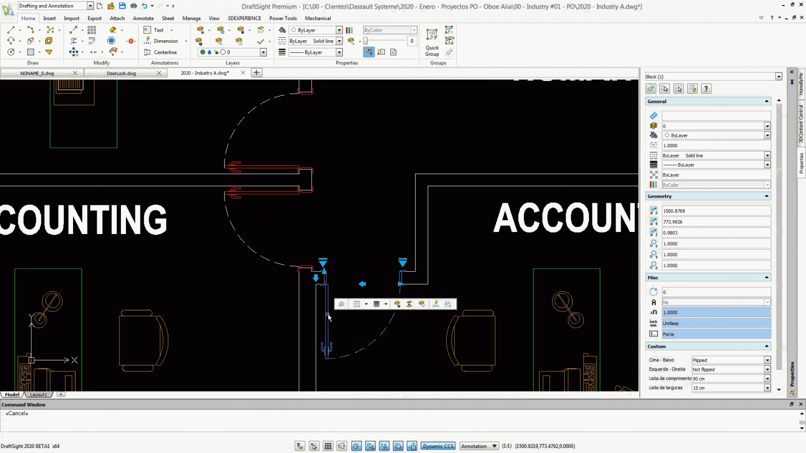Click the help question-mark button in Properties

[x=706, y=89]
